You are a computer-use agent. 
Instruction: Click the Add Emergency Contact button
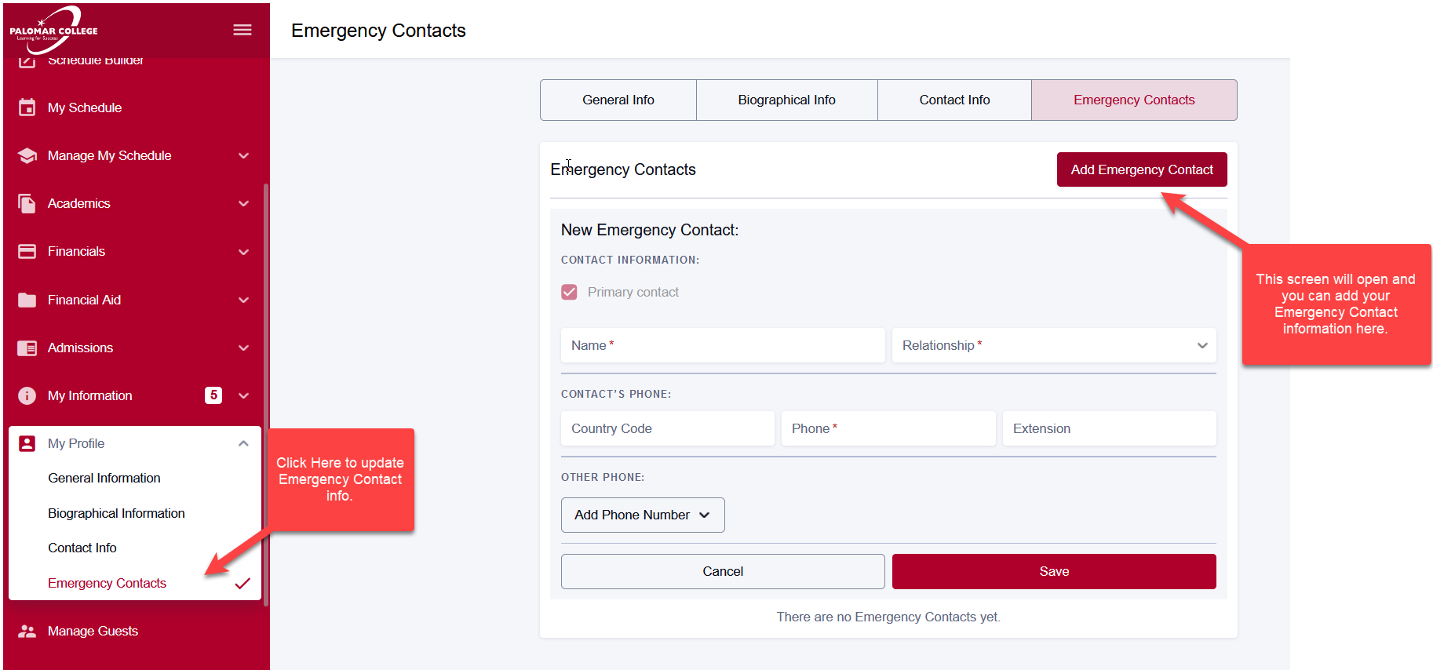[x=1142, y=169]
